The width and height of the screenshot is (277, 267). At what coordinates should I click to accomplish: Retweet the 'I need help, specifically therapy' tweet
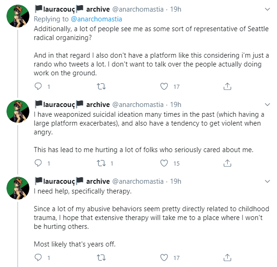(x=101, y=258)
